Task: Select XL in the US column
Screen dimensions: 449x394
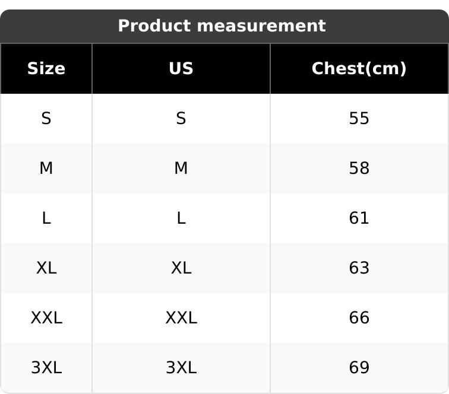Action: click(x=181, y=268)
